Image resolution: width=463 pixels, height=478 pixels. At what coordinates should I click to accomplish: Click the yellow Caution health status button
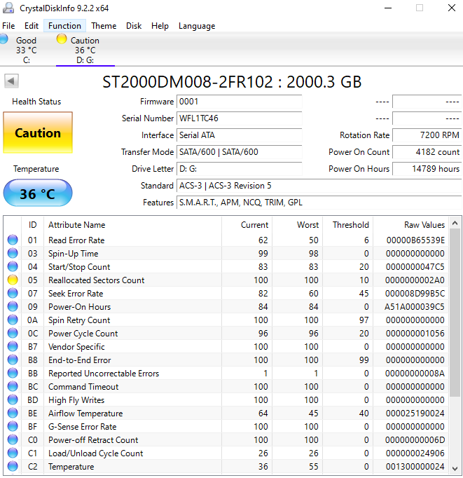coord(38,132)
